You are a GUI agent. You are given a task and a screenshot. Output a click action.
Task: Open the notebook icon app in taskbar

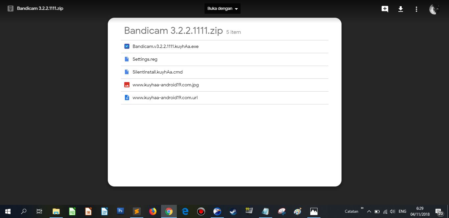(265, 211)
